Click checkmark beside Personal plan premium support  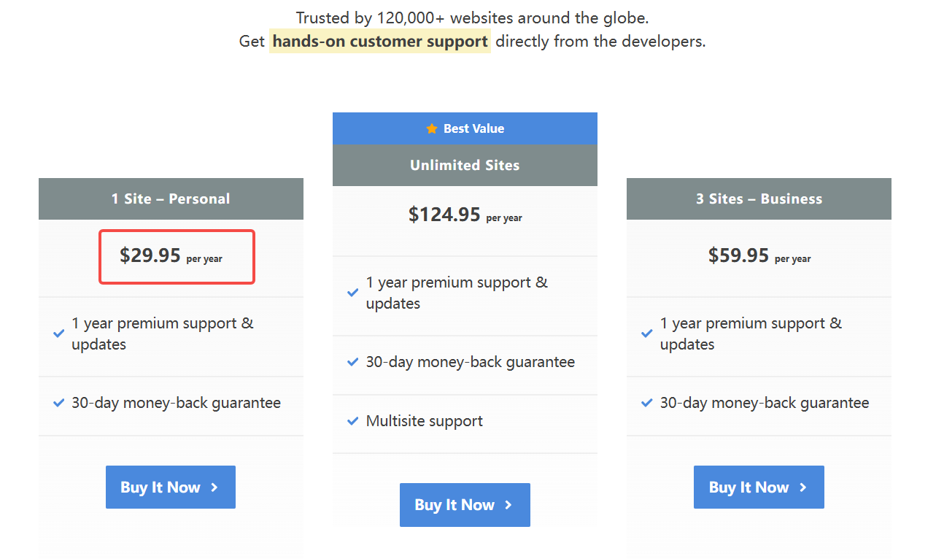click(59, 334)
